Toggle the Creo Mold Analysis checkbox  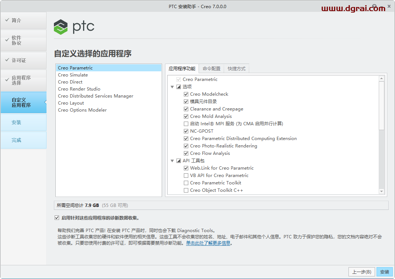(x=186, y=116)
